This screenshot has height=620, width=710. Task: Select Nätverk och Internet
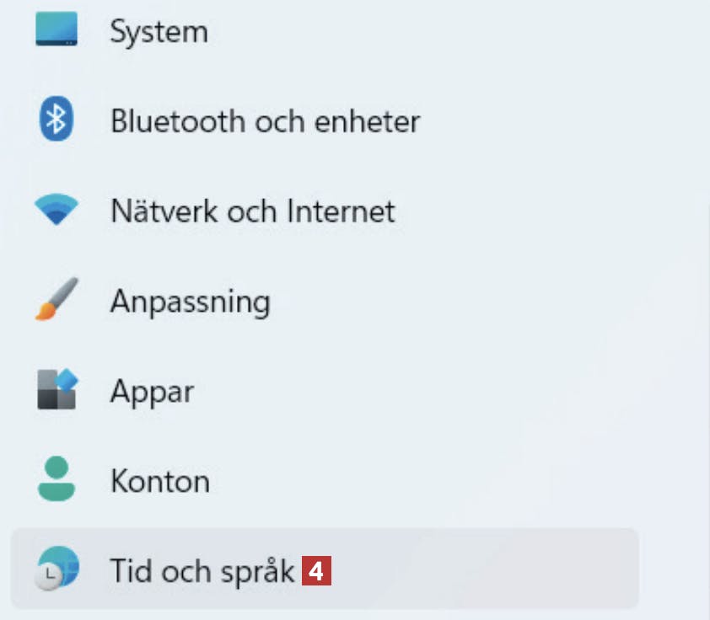point(253,211)
